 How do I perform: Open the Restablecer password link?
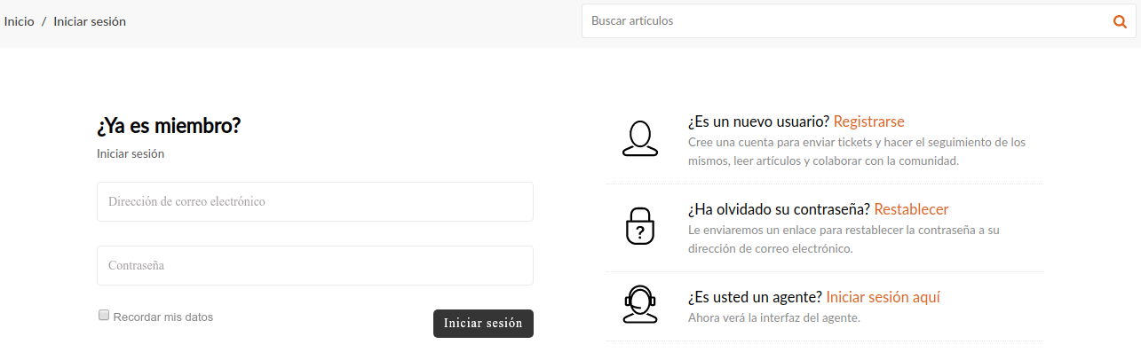tap(911, 209)
